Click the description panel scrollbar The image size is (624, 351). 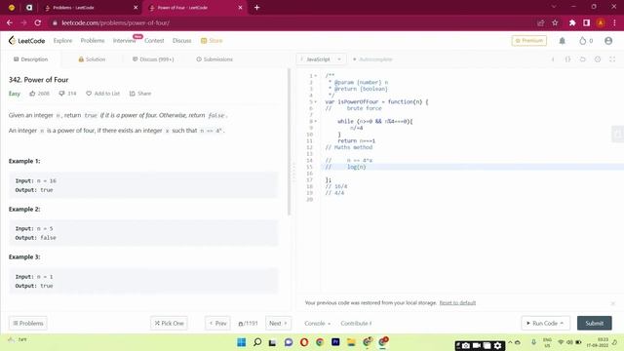289,142
